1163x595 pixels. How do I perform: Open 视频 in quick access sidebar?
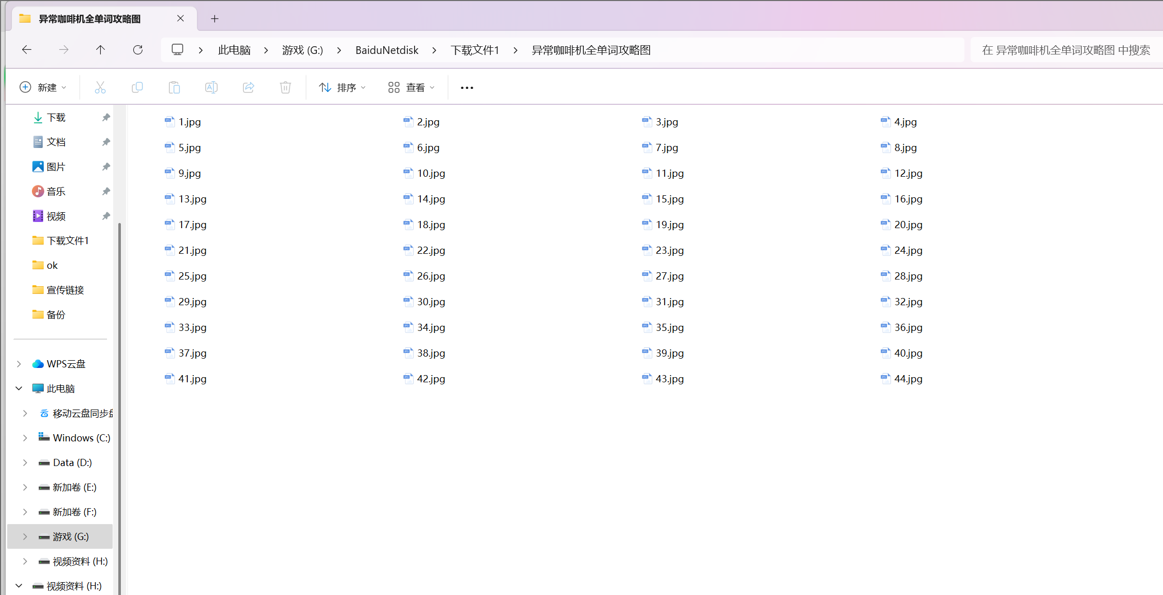click(x=57, y=216)
